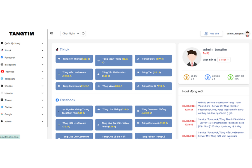Screen dimensions: 252x168
Task: Click the Nạp tiền deposit button
Action: [x=211, y=34]
